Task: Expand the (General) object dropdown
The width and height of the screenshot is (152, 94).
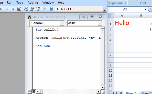Action: tap(62, 23)
